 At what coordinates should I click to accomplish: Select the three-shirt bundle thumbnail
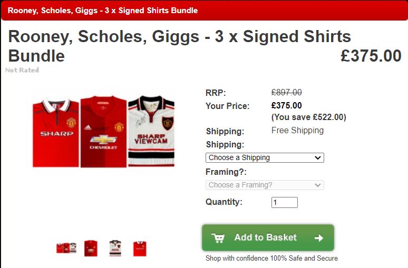(x=66, y=248)
